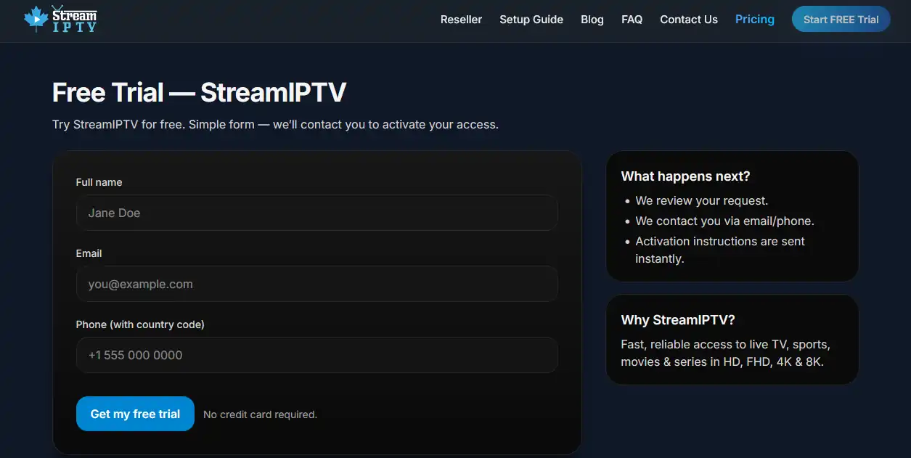Click the Free Trial — StreamIPTV heading
The width and height of the screenshot is (911, 458).
(199, 93)
